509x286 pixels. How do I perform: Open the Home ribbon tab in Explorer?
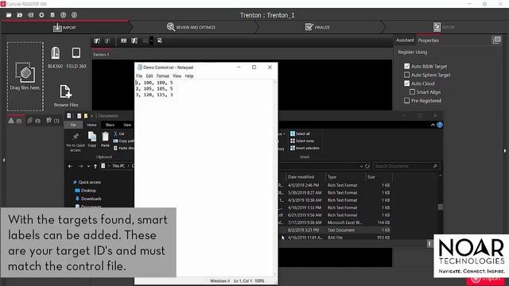(x=91, y=125)
